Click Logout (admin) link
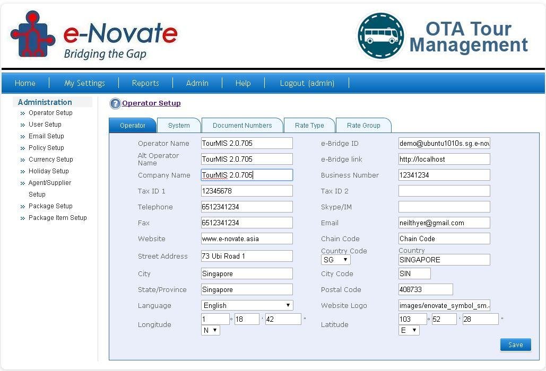This screenshot has width=546, height=371. coord(307,83)
